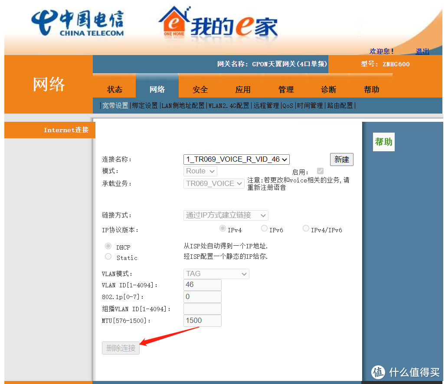Choose the DHCP radio option
445x384 pixels.
pos(108,246)
